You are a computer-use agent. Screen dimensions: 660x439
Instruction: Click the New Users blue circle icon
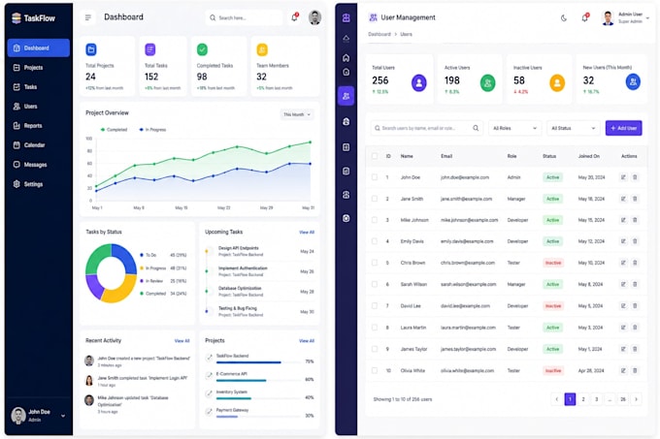tap(633, 82)
